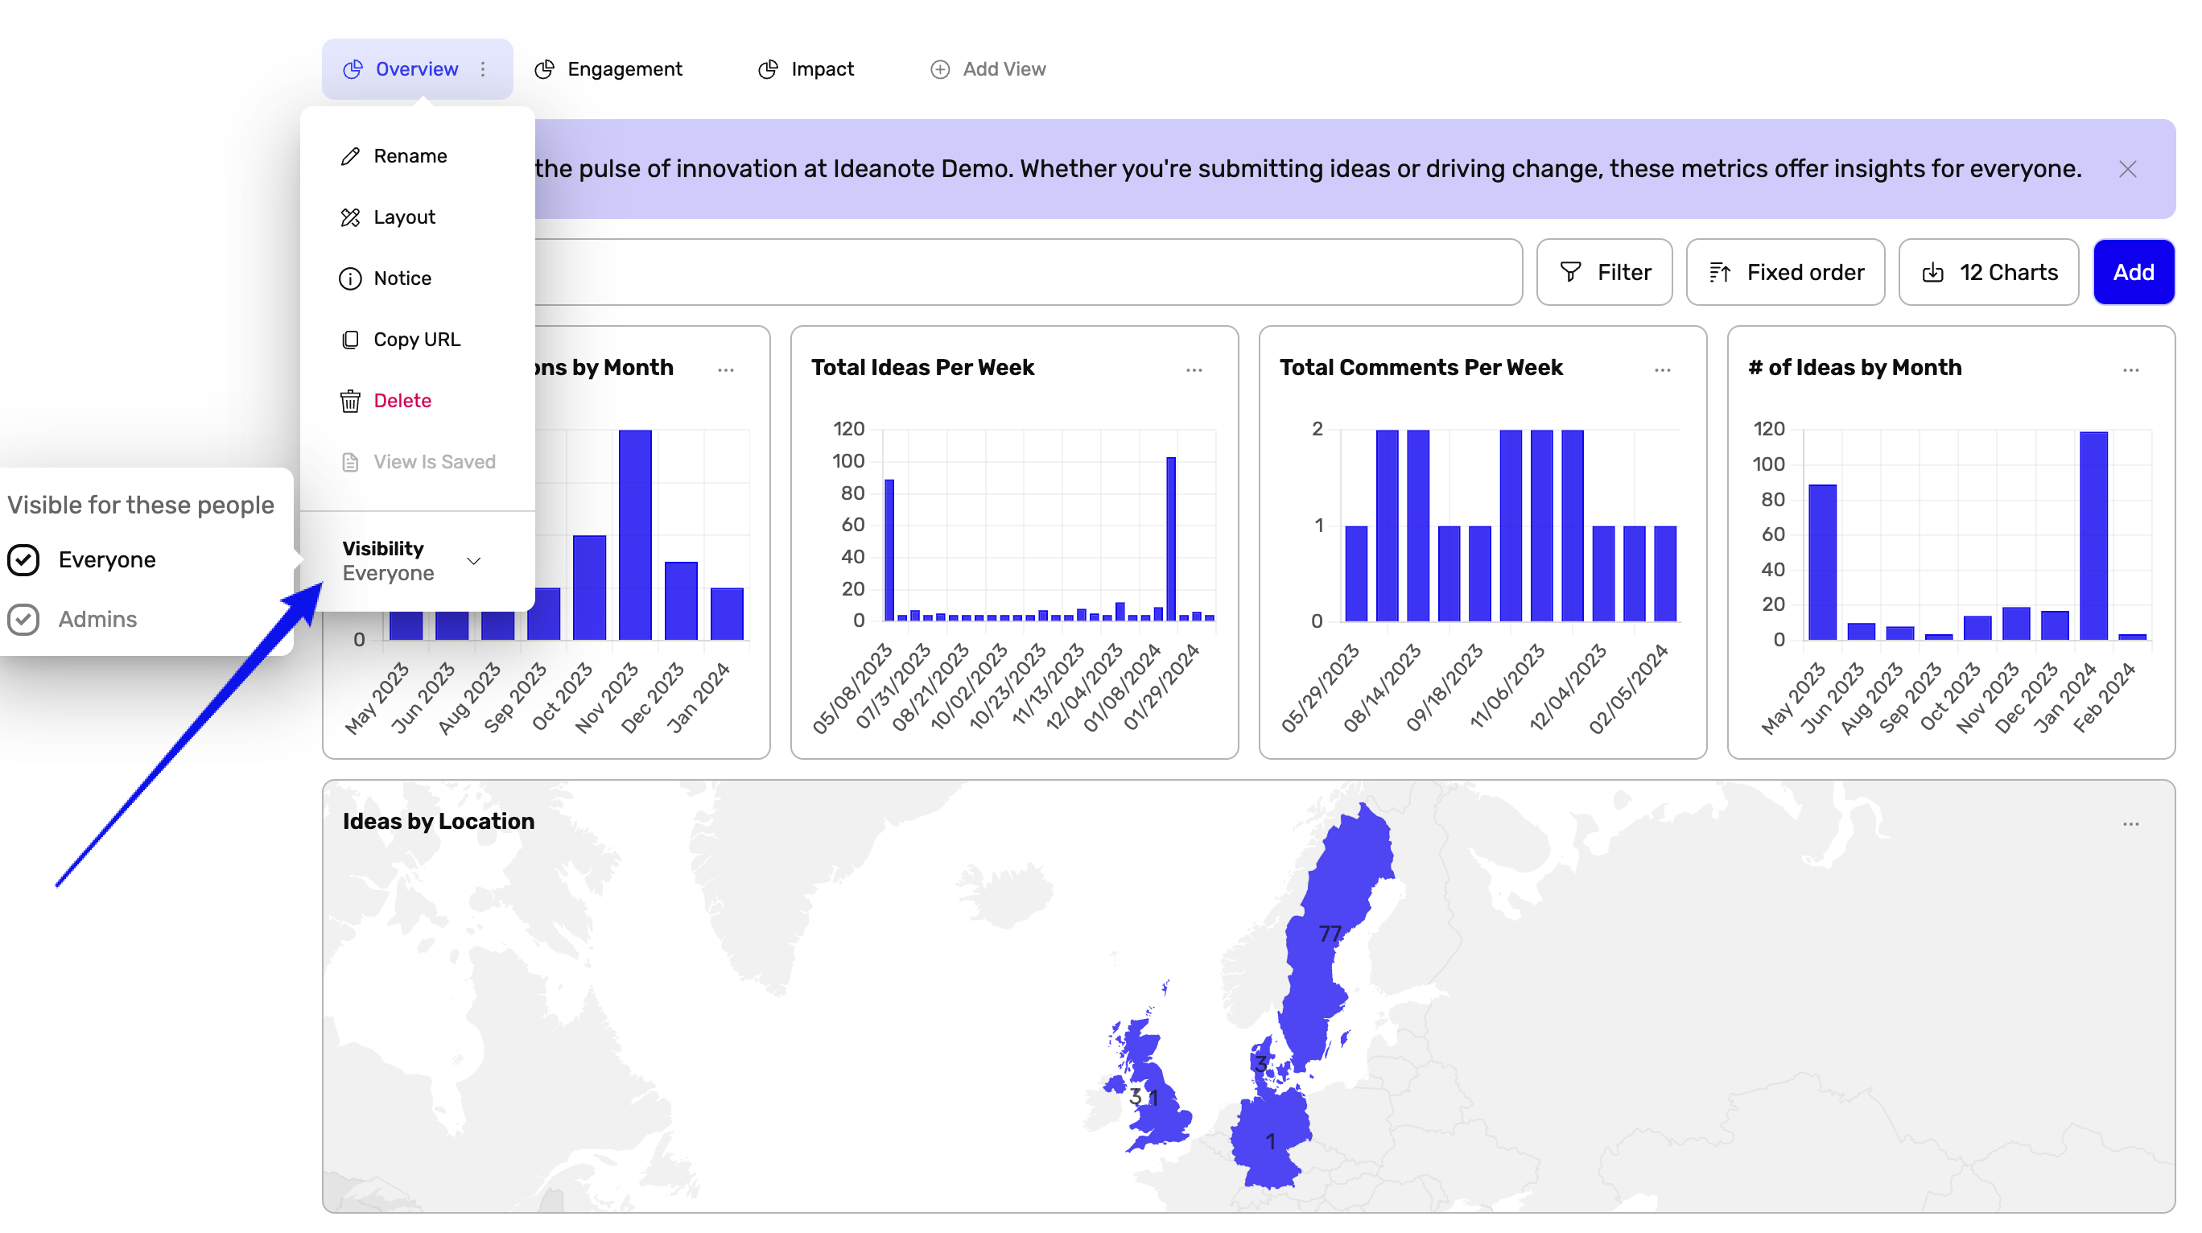Copy URL using clipboard icon
This screenshot has height=1233, width=2202.
click(349, 340)
